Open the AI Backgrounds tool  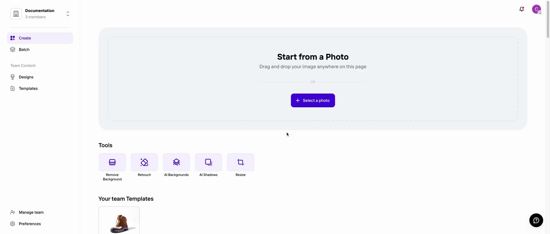[176, 162]
